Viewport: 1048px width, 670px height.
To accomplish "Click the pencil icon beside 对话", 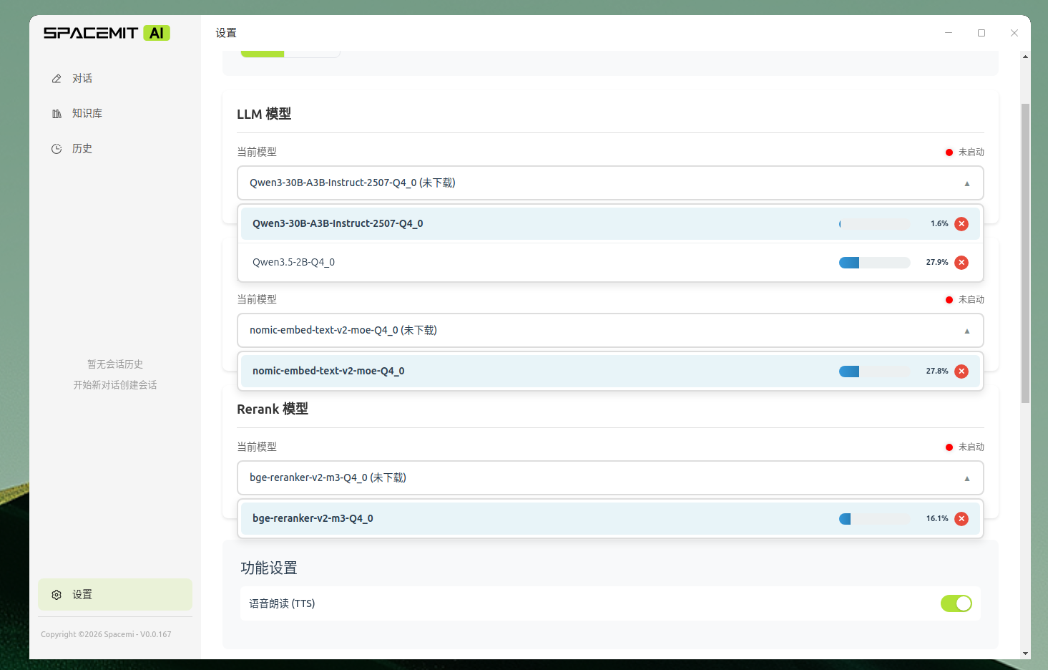I will point(57,79).
